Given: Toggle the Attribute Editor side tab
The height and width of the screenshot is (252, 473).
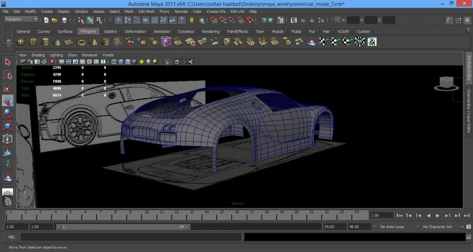Looking at the screenshot, I should pos(469,68).
